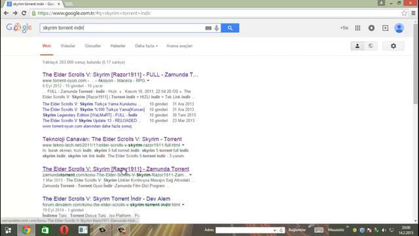Open Google notifications bell
The width and height of the screenshot is (419, 236).
371,28
